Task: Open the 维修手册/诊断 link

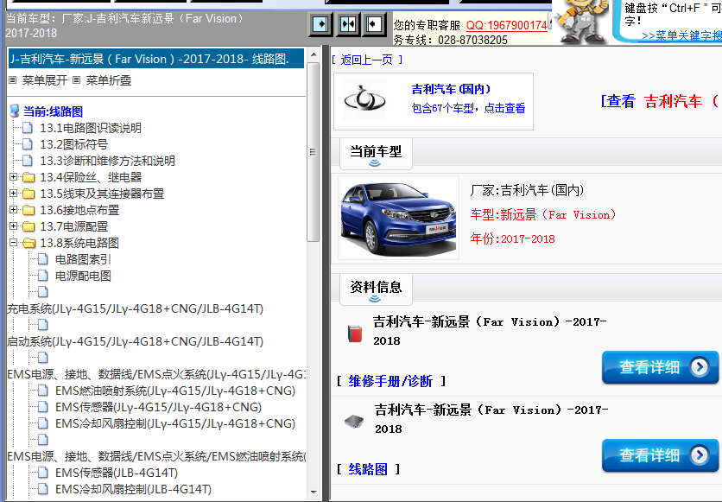Action: [390, 381]
